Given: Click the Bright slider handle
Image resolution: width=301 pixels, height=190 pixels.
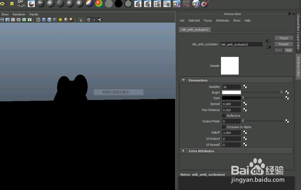Looking at the screenshot, I should pos(282,92).
